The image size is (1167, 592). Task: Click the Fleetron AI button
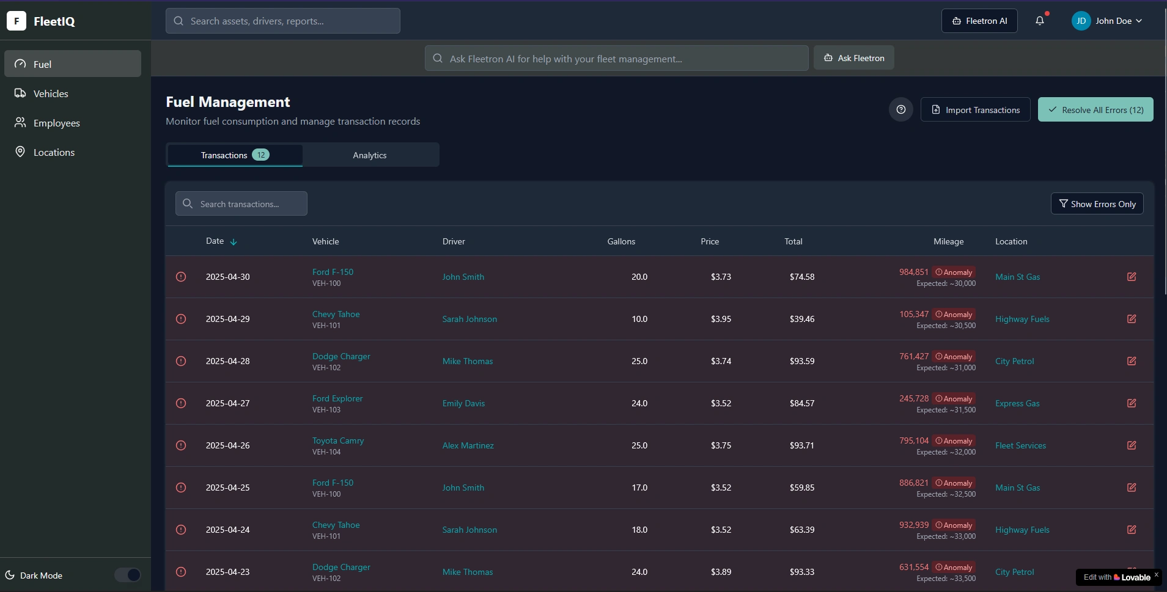(979, 21)
